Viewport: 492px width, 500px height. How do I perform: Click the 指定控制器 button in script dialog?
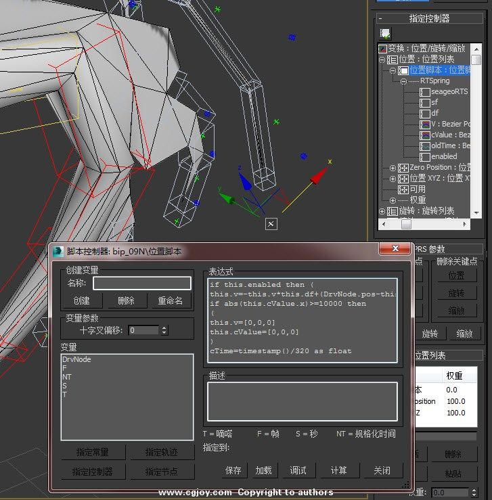[x=93, y=472]
